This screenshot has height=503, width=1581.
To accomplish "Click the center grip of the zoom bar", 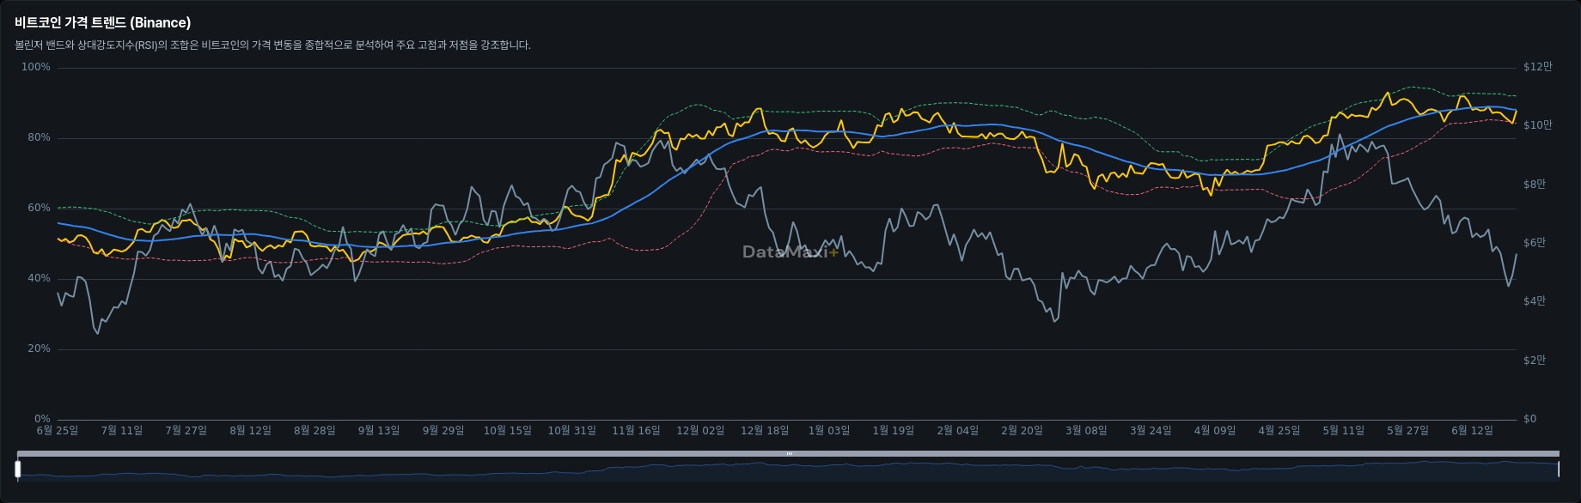I will click(x=789, y=453).
